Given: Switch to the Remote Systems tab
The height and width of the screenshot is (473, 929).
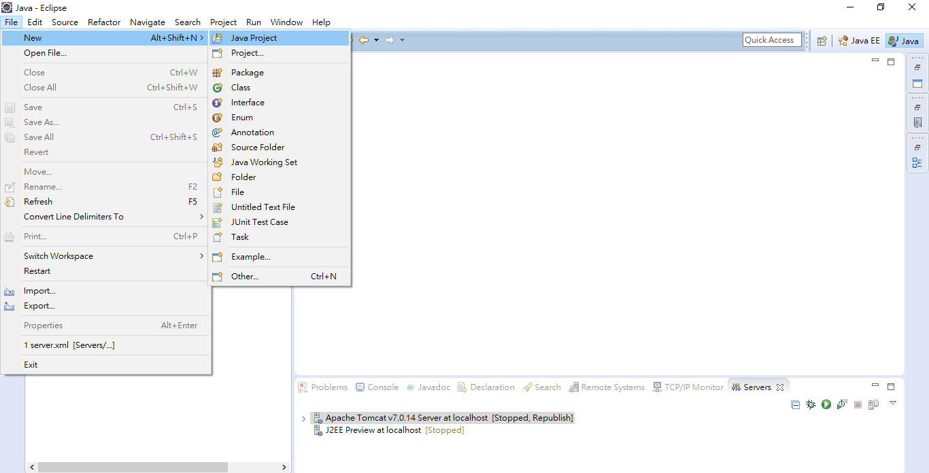Looking at the screenshot, I should [x=607, y=387].
